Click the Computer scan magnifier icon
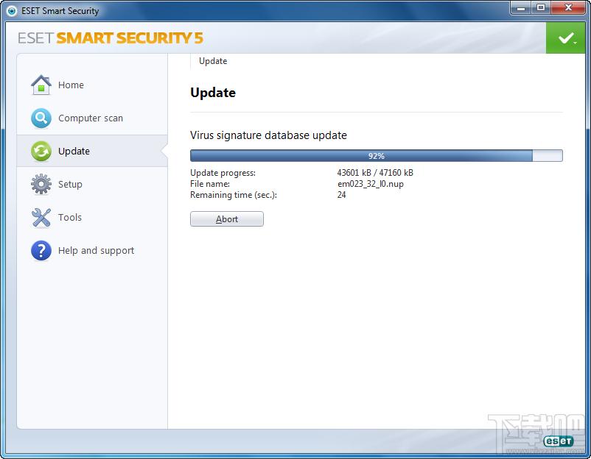Screen dimensions: 591x459 pyautogui.click(x=41, y=118)
